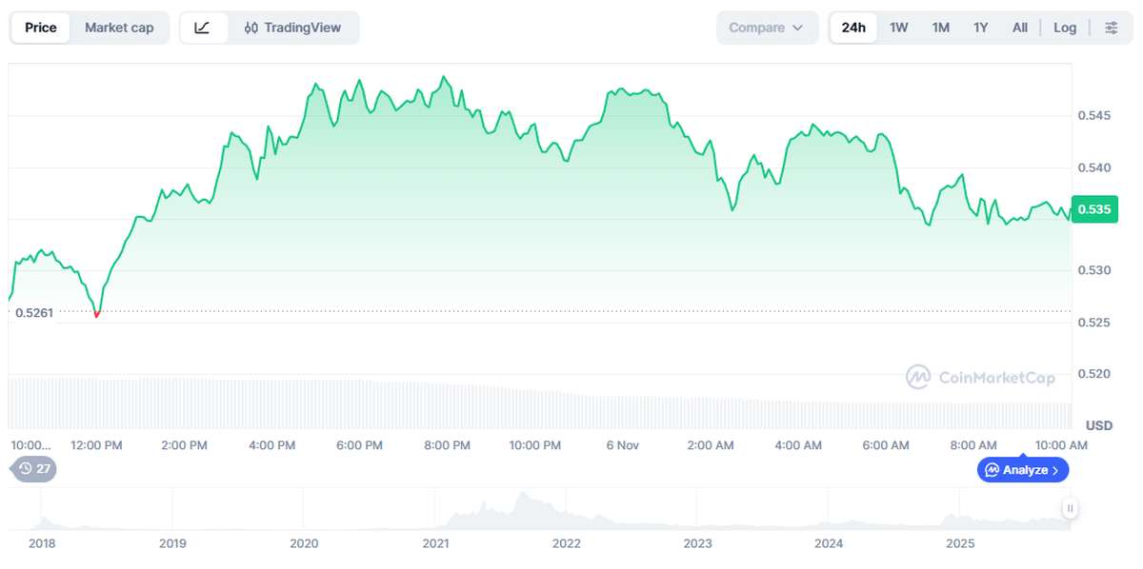Click the 12:00 PM time axis label

coord(97,445)
